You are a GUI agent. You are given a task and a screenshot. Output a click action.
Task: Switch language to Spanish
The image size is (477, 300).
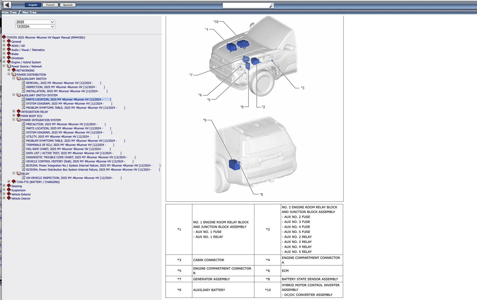pos(68,5)
